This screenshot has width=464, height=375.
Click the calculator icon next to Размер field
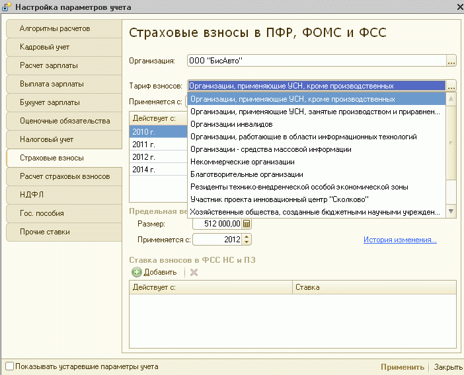click(x=247, y=224)
